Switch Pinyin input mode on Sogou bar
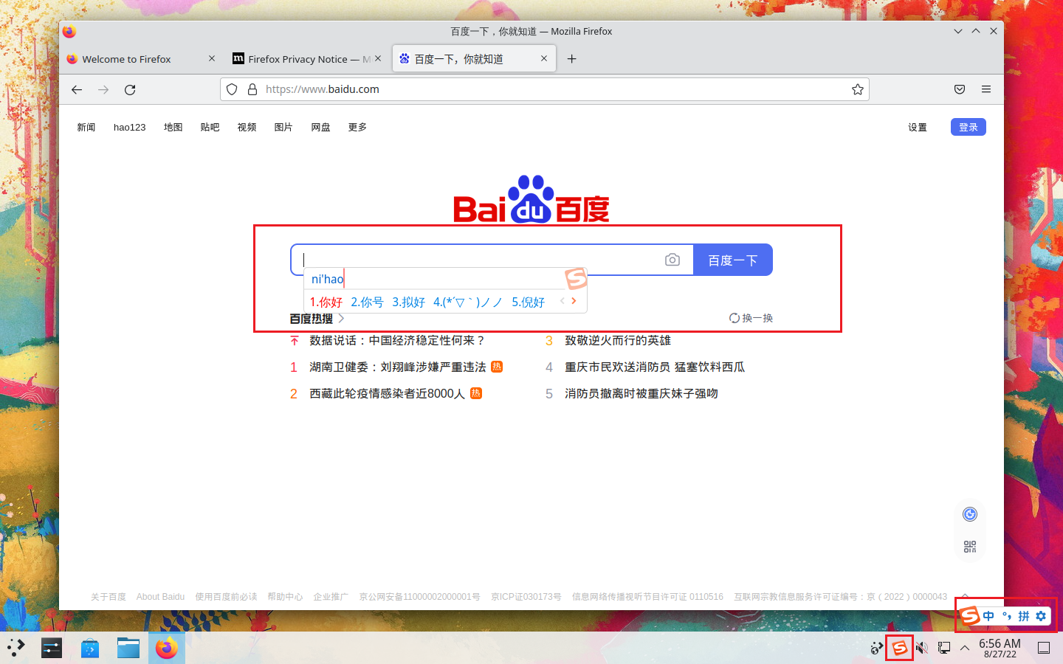Image resolution: width=1063 pixels, height=664 pixels. [x=1024, y=616]
